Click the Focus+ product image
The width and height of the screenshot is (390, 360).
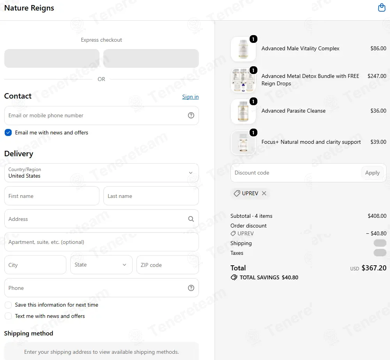tap(243, 143)
